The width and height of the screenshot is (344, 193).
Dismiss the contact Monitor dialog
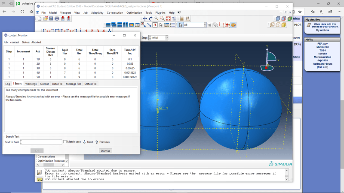105,151
